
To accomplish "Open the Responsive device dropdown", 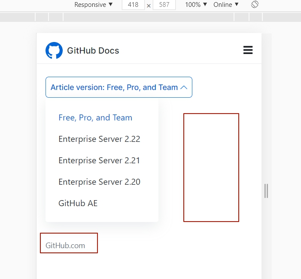I will (93, 4).
